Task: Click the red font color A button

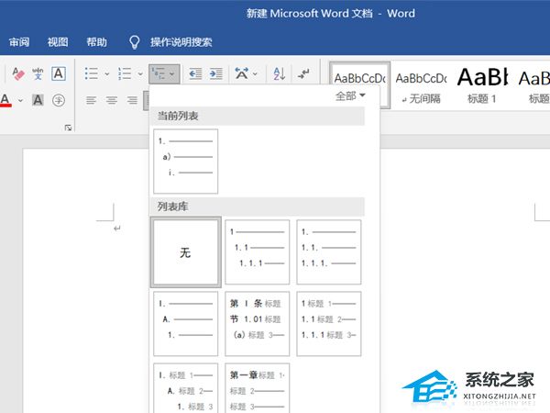Action: tap(5, 100)
